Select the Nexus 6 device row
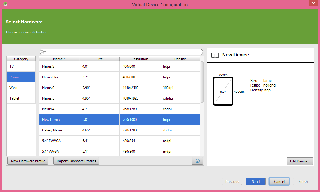320x192 pixels. [119, 88]
